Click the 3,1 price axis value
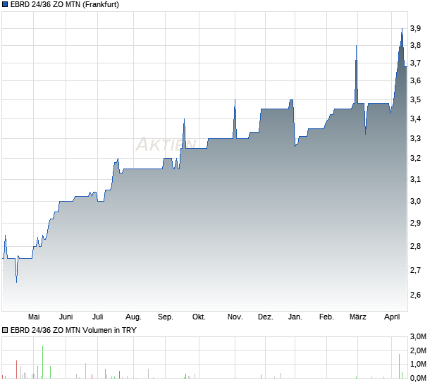This screenshot has height=385, width=437. click(x=415, y=179)
